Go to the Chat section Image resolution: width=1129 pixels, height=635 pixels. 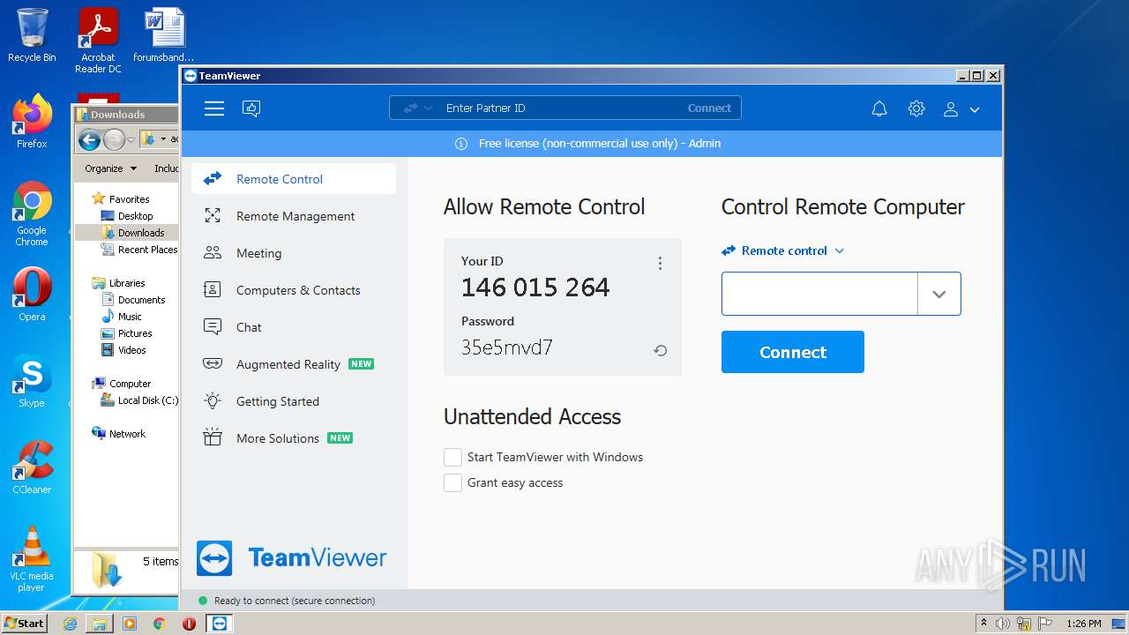click(x=294, y=327)
